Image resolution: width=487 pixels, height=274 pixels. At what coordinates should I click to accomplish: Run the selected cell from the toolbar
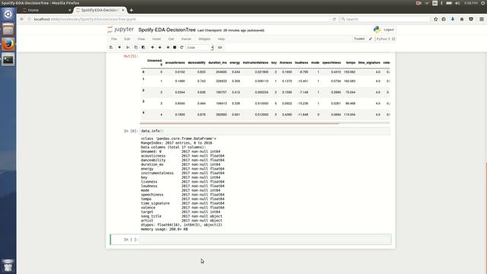pyautogui.click(x=168, y=47)
